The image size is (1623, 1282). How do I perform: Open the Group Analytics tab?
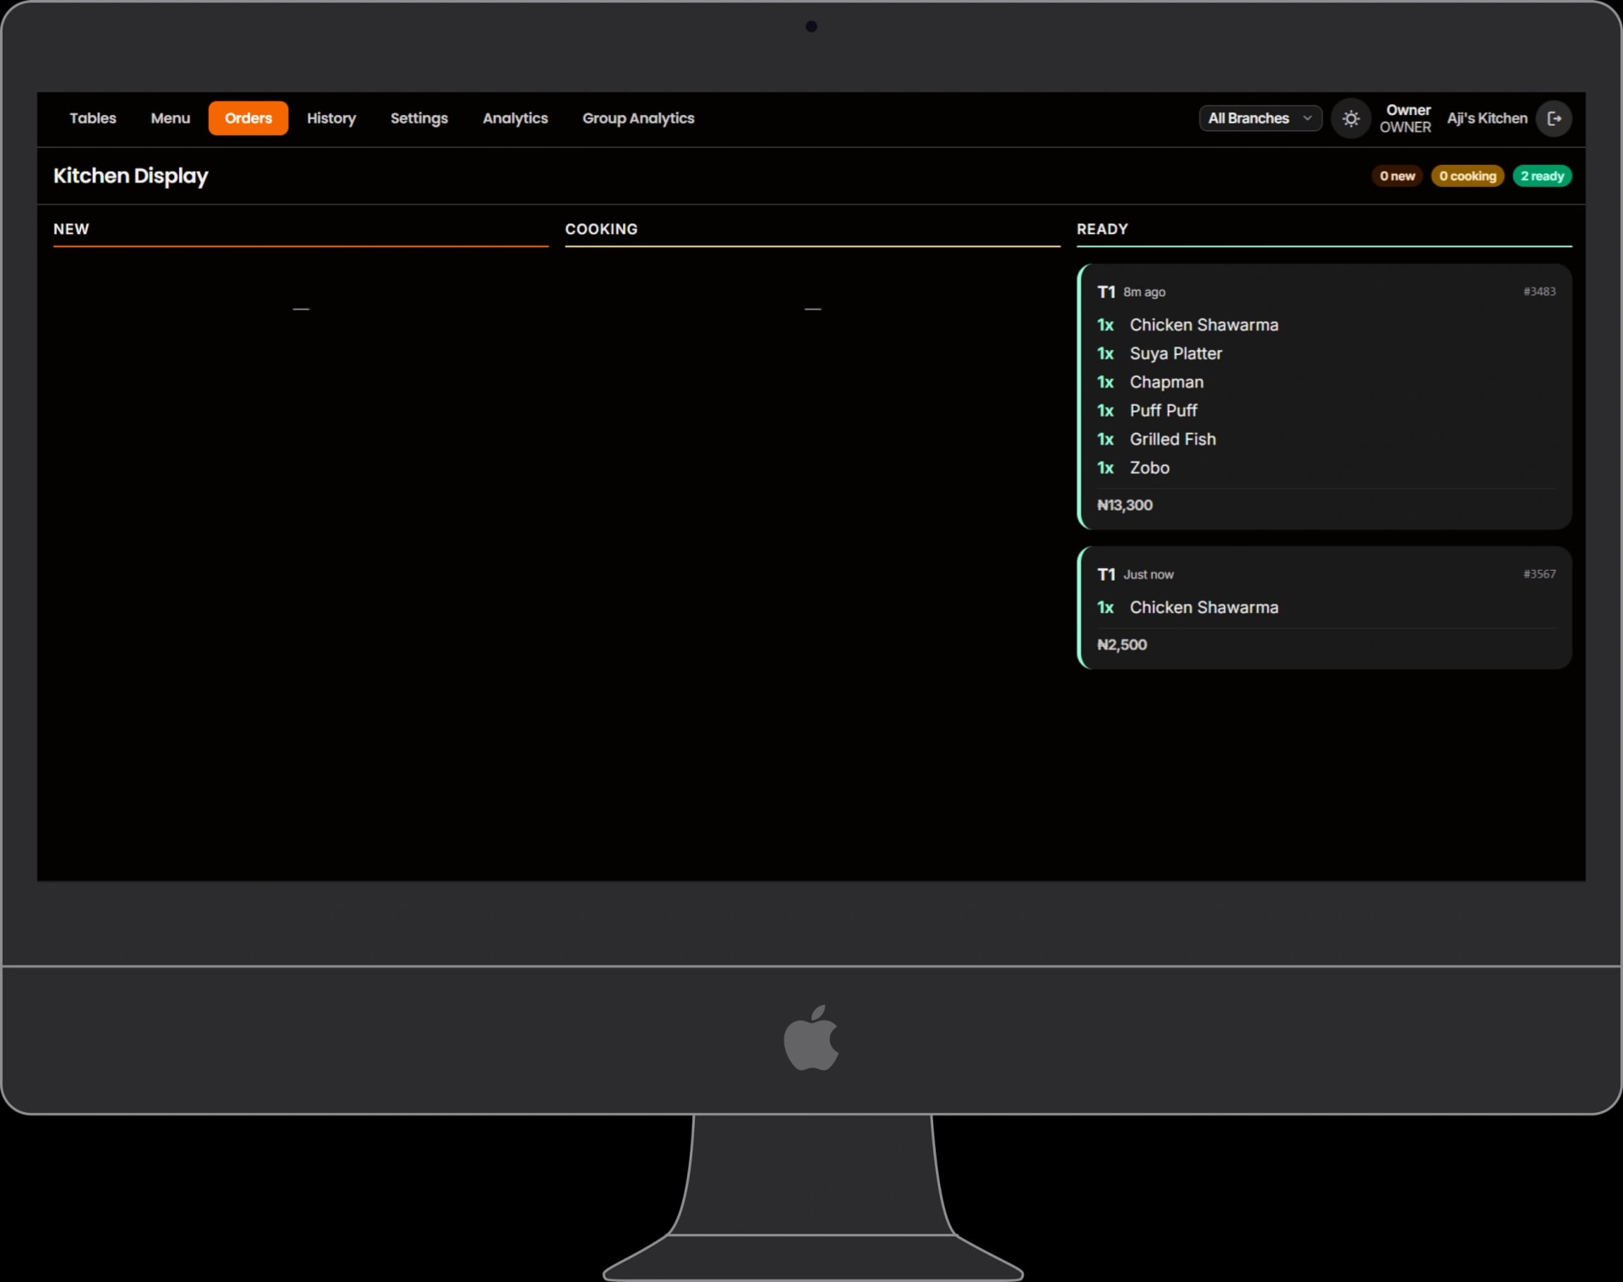(638, 118)
